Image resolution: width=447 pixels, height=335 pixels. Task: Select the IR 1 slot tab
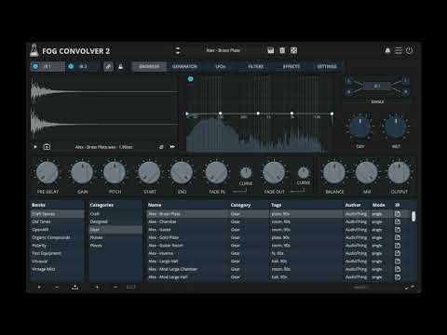[x=47, y=66]
